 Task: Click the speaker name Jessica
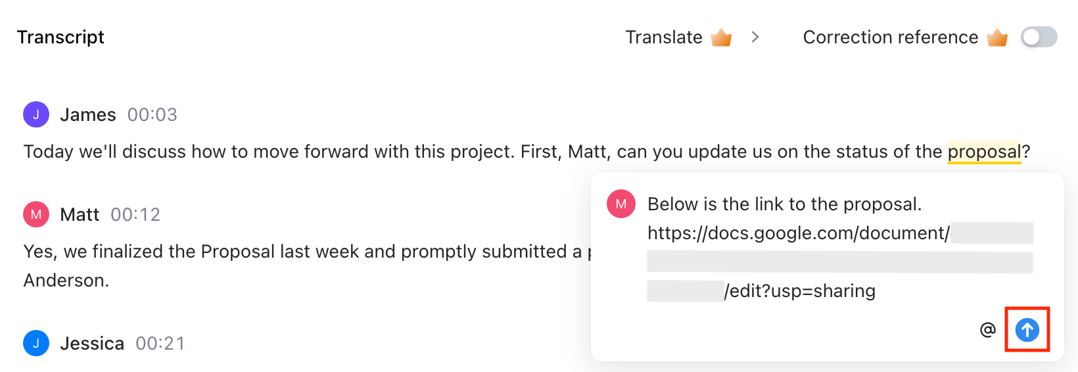(92, 344)
